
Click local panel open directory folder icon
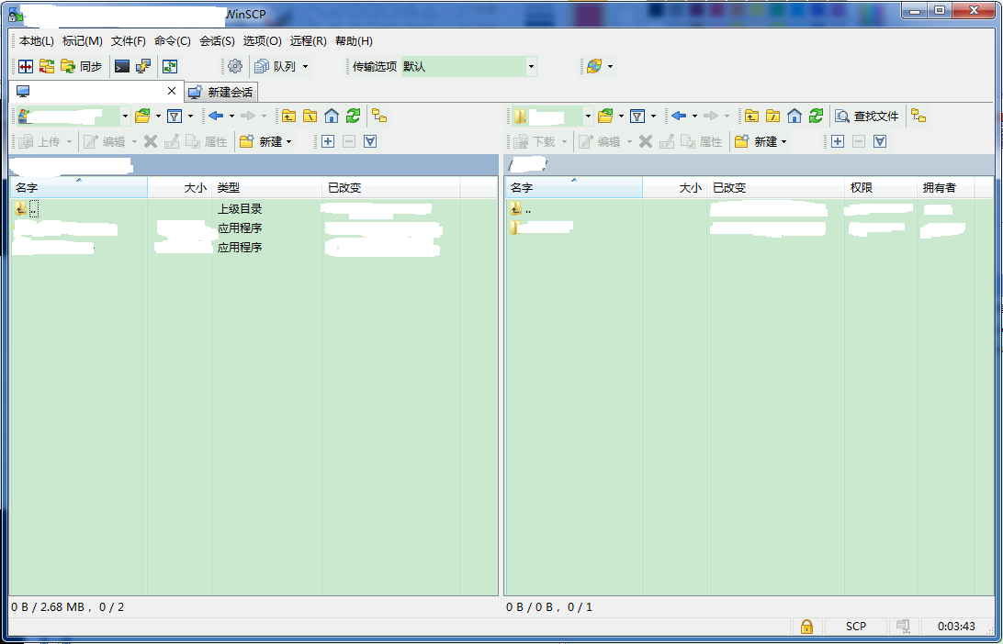pos(142,117)
